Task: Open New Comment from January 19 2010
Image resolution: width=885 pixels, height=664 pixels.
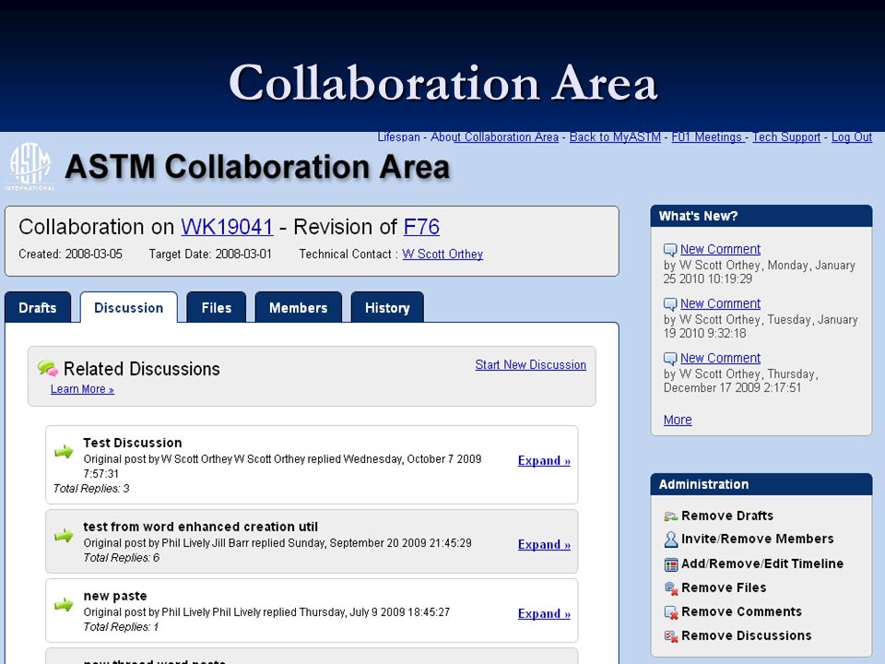Action: coord(720,303)
